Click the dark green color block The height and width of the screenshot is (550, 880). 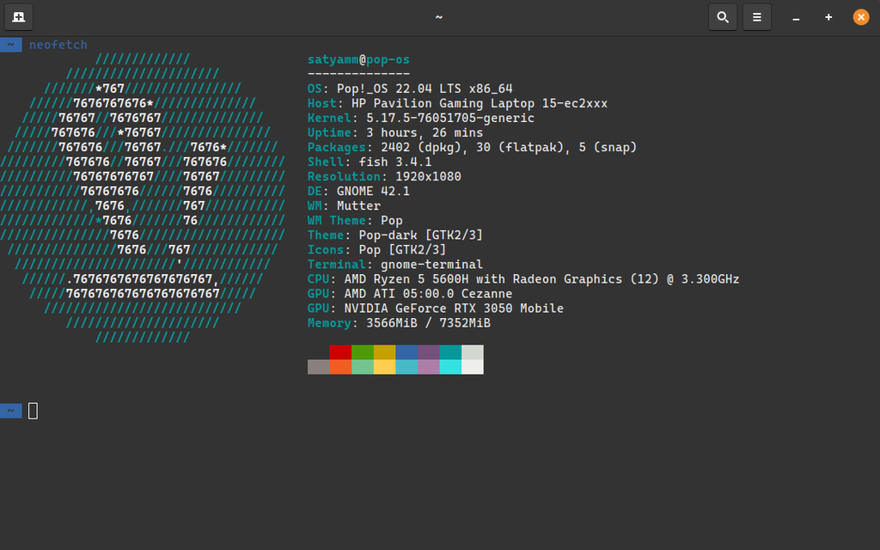coord(363,352)
